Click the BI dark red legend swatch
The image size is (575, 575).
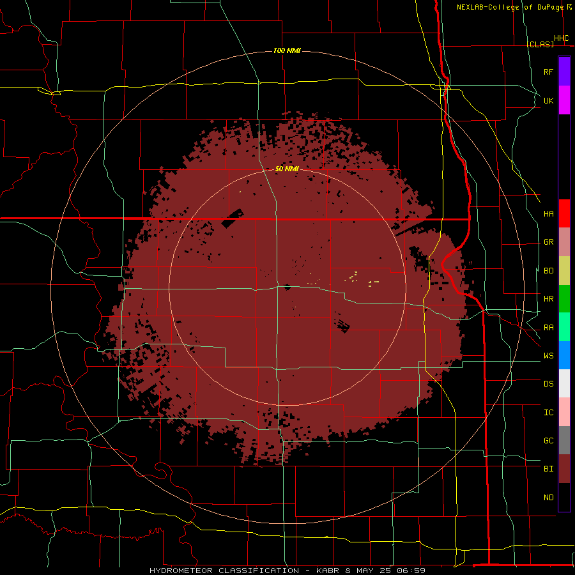[564, 469]
